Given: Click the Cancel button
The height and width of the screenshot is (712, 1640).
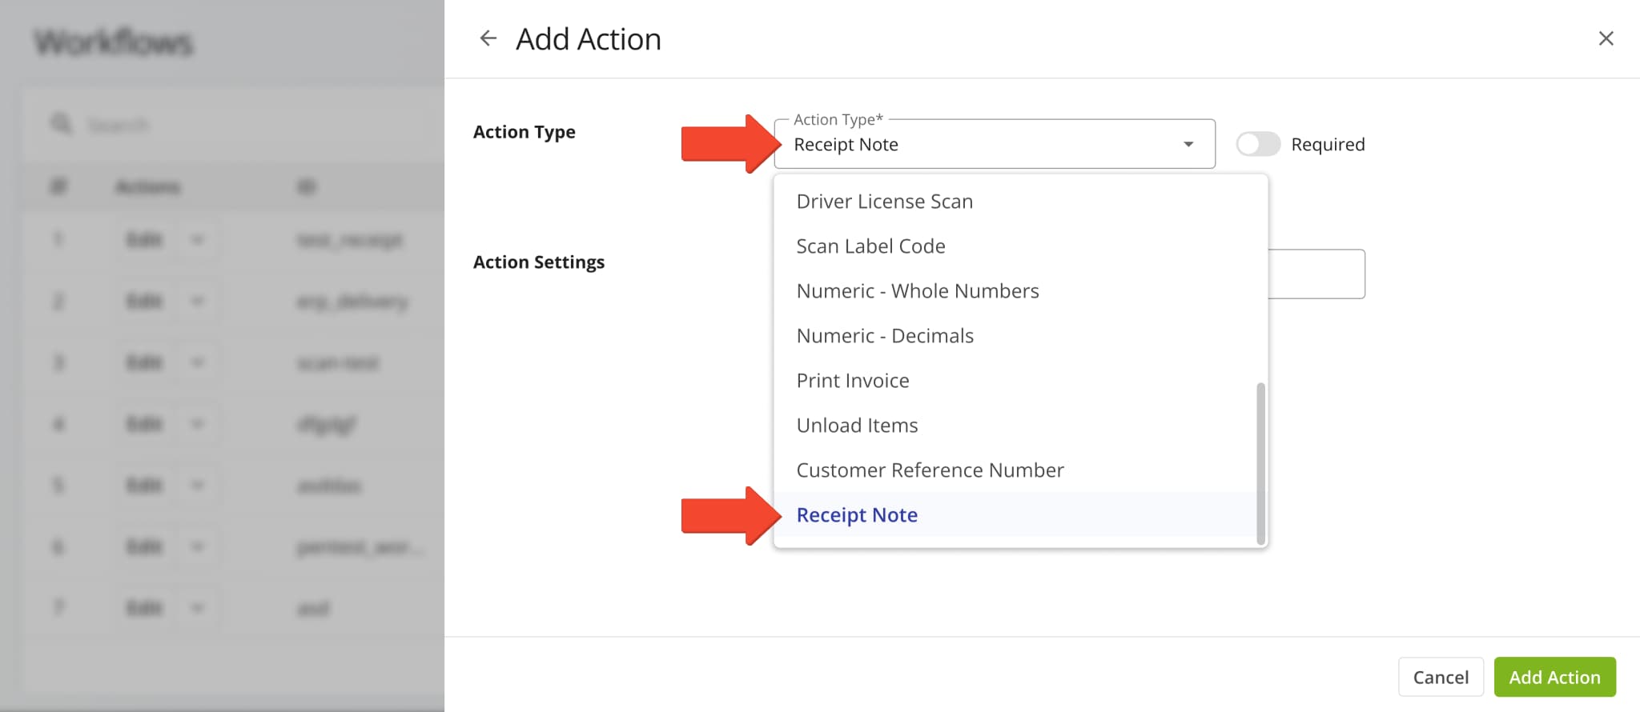Looking at the screenshot, I should tap(1440, 678).
